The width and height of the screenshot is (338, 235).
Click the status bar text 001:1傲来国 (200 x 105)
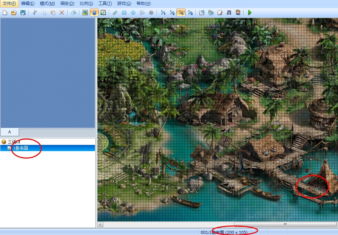tap(224, 233)
